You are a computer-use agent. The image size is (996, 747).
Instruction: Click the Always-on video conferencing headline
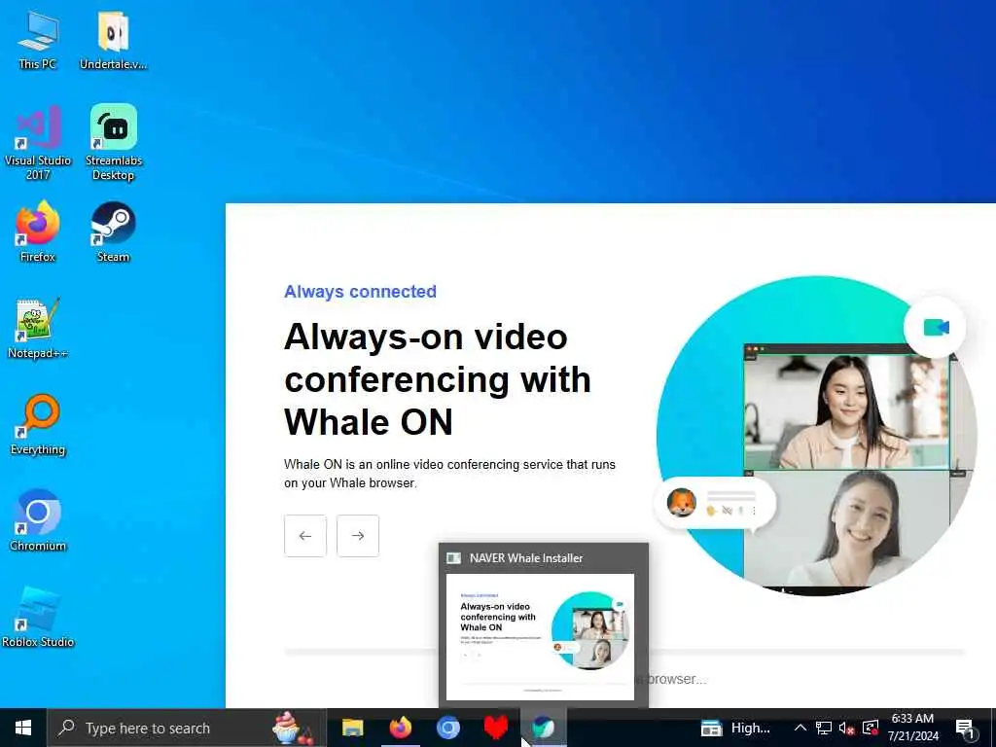pyautogui.click(x=438, y=379)
